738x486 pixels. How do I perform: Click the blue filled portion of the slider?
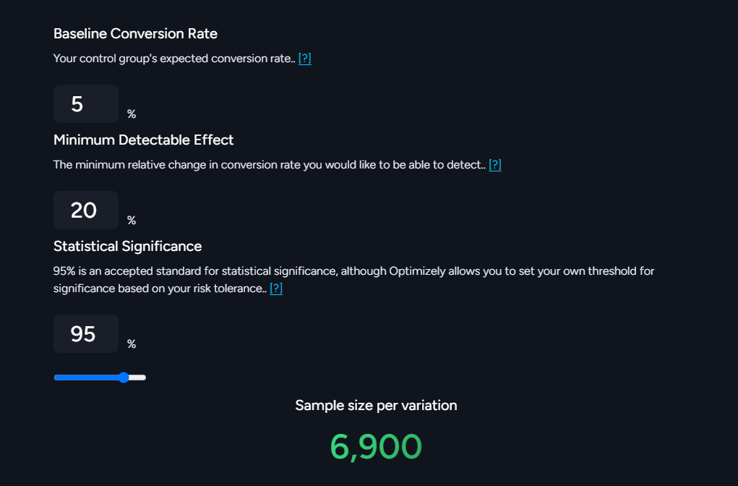[x=85, y=378]
